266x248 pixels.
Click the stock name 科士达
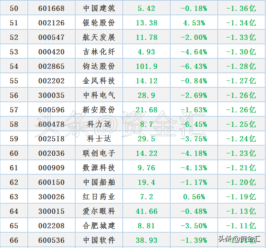coord(99,139)
